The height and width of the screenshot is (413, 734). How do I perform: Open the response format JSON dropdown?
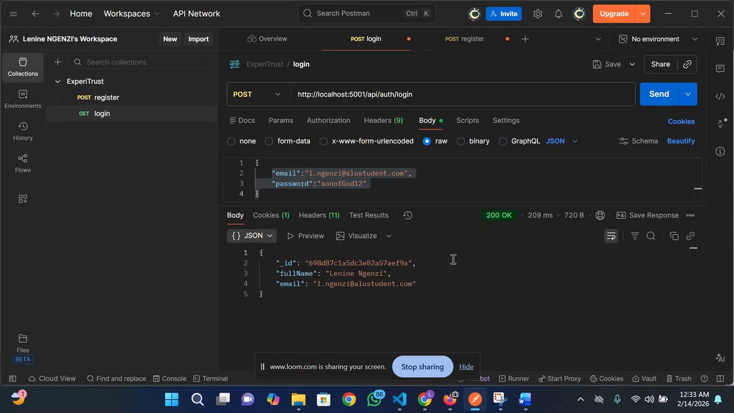(x=252, y=236)
